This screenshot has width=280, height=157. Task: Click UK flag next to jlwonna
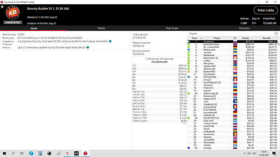235,137
